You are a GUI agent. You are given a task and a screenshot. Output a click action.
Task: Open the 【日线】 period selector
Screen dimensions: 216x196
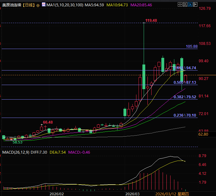coord(29,5)
